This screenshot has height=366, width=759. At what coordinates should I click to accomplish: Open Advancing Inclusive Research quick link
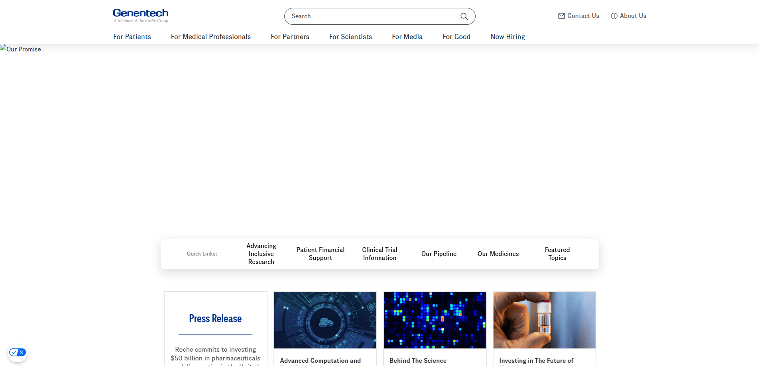(261, 254)
